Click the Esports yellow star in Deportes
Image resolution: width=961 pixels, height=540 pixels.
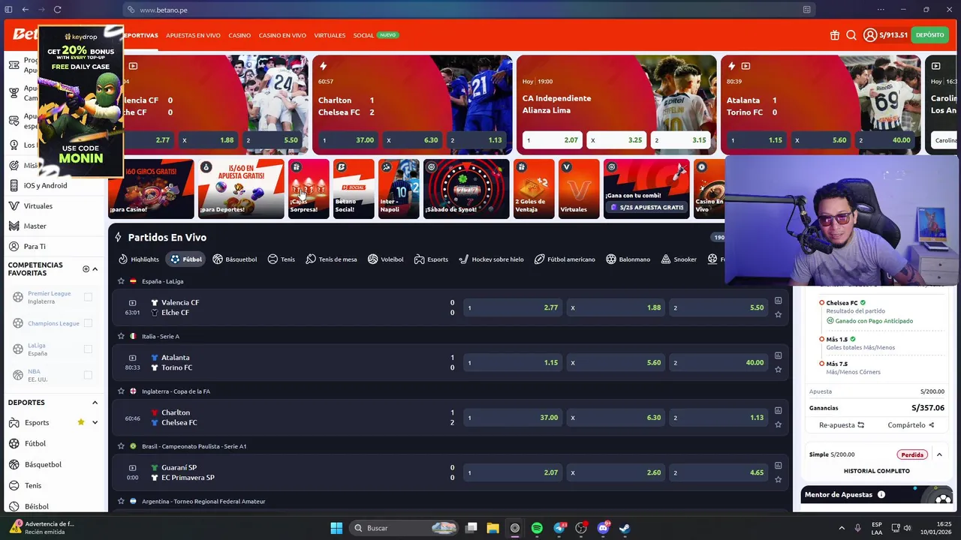click(x=81, y=422)
